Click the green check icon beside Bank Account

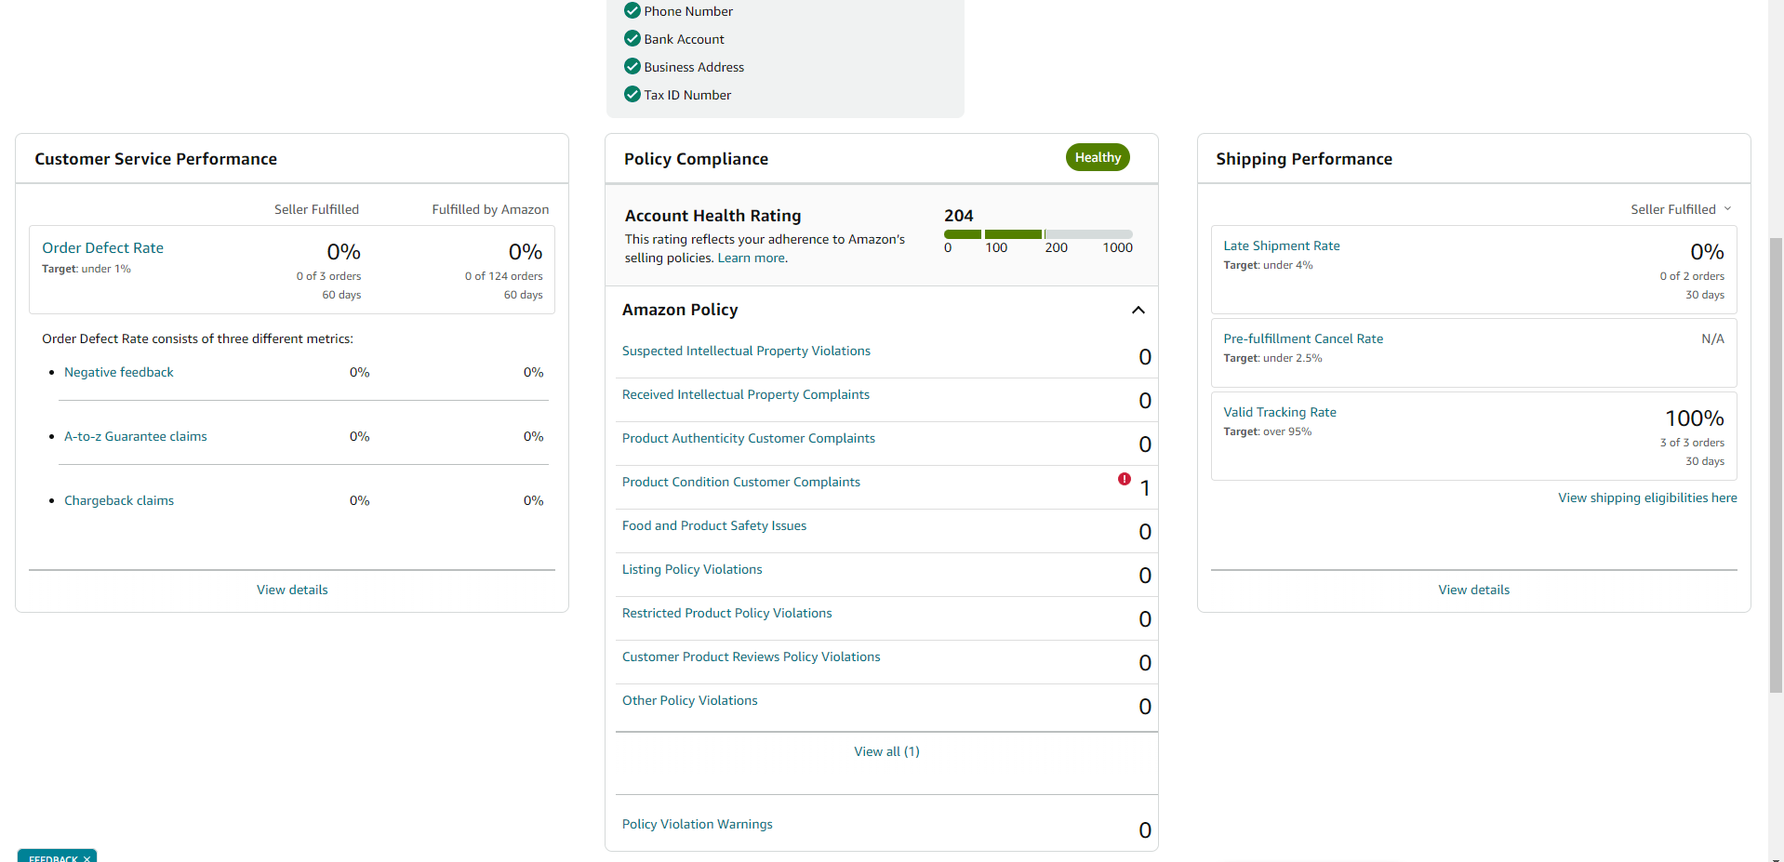[632, 38]
